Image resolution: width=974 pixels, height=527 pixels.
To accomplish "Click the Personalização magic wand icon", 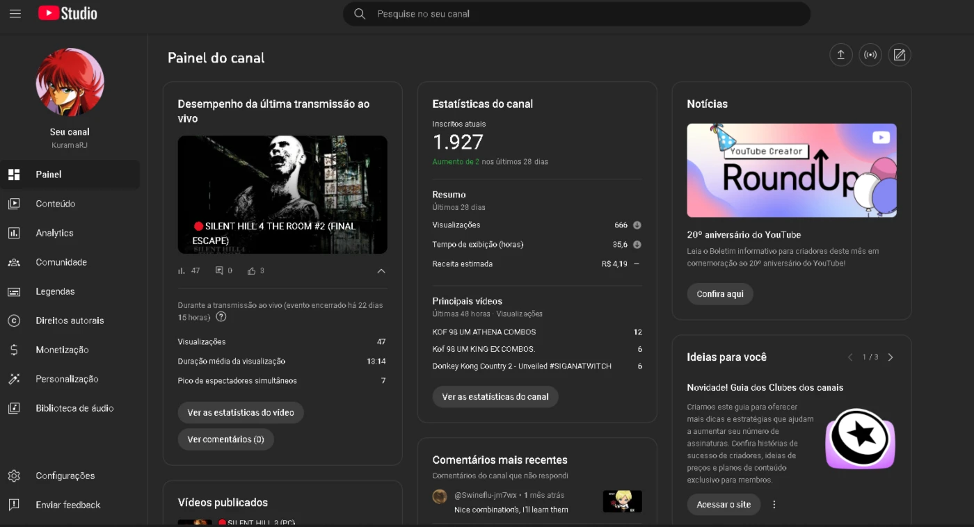I will 14,379.
